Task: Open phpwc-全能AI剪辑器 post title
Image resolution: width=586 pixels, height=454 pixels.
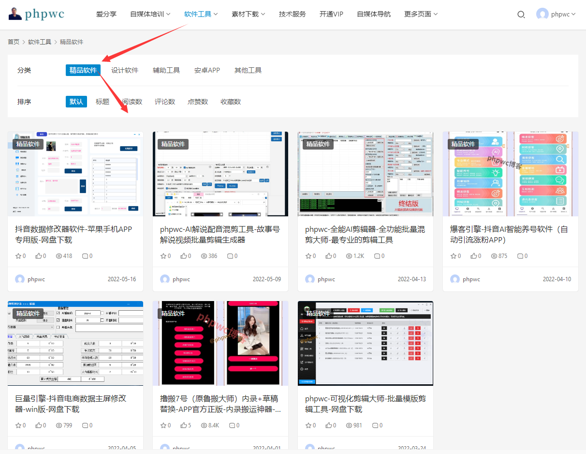Action: click(x=365, y=234)
